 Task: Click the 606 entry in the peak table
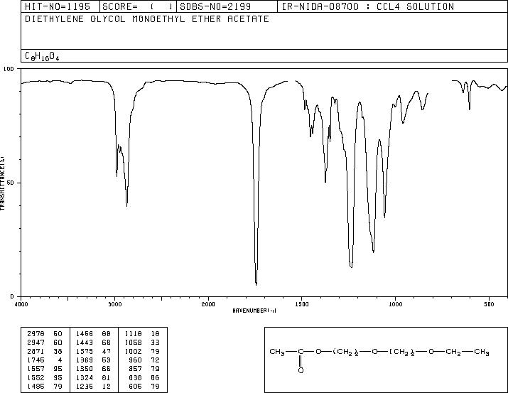(x=136, y=386)
